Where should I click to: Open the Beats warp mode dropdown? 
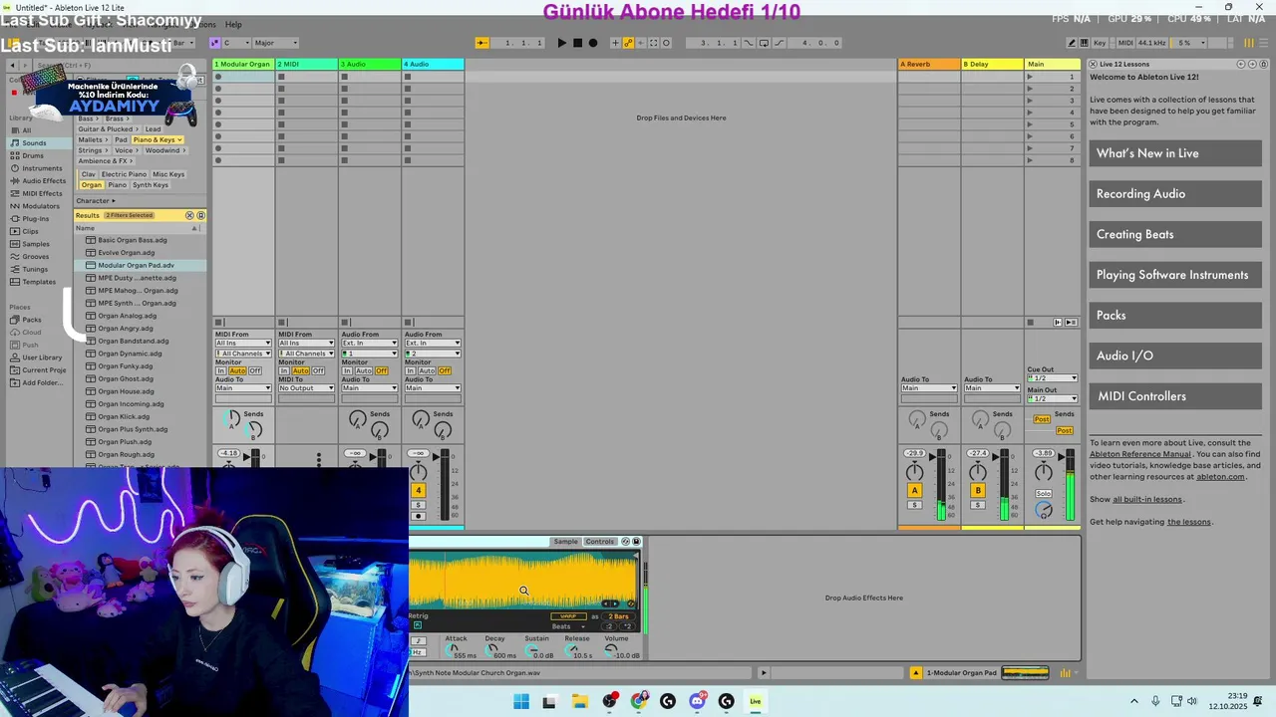(x=570, y=626)
